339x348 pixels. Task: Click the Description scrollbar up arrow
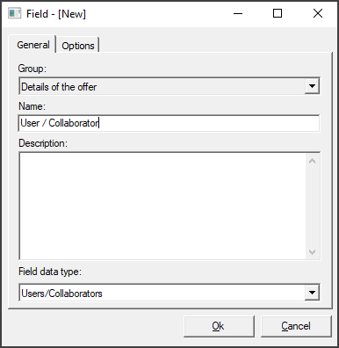tap(313, 161)
